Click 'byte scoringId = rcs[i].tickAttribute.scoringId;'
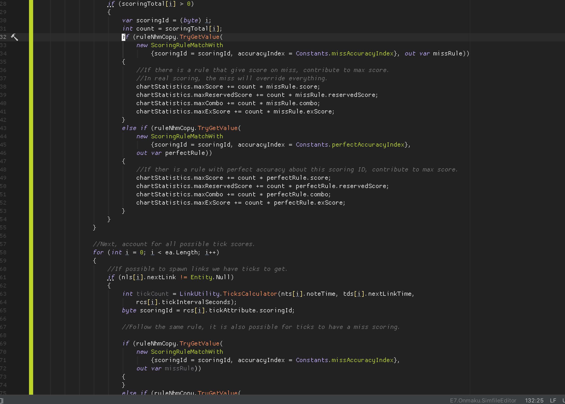Screen dimensions: 565x404 click(208, 311)
